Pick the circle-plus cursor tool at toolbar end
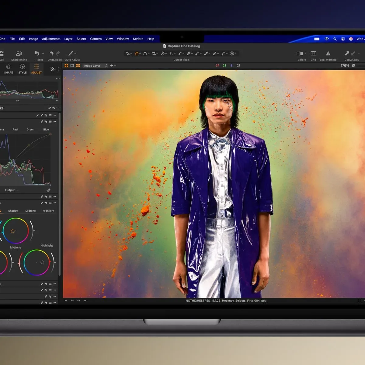The width and height of the screenshot is (365, 365). (232, 54)
